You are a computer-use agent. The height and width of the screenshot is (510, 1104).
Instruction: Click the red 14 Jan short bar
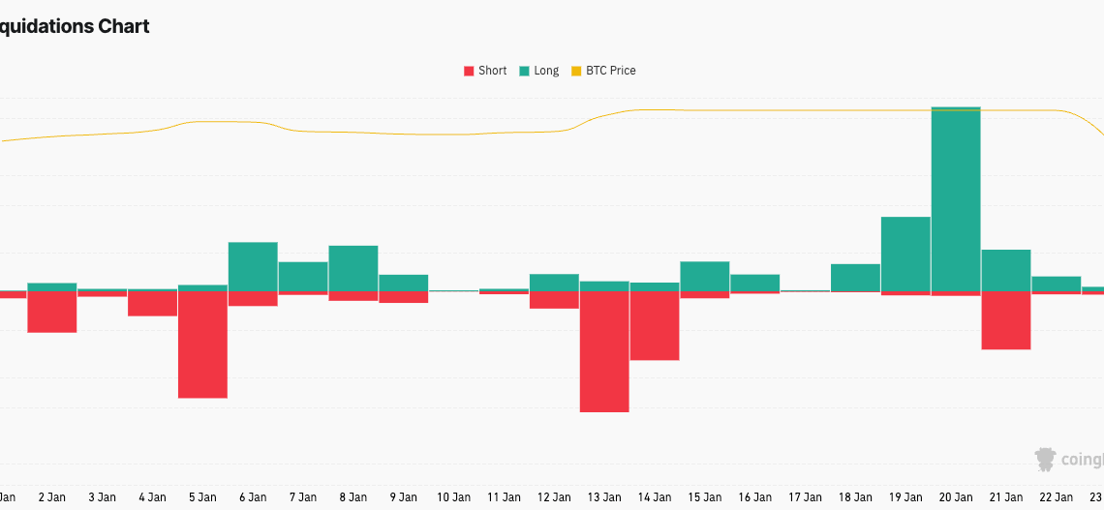coord(655,325)
